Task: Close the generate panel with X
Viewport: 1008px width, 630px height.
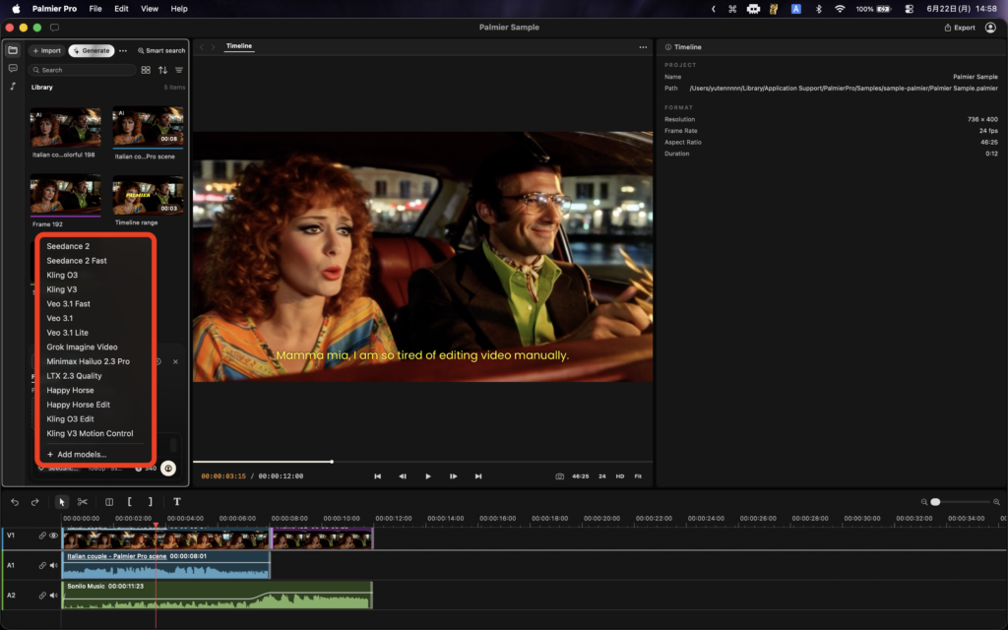Action: pyautogui.click(x=175, y=361)
